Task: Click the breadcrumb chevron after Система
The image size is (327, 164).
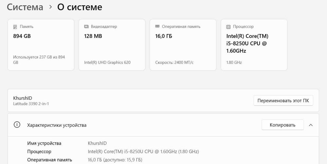Action: [50, 7]
